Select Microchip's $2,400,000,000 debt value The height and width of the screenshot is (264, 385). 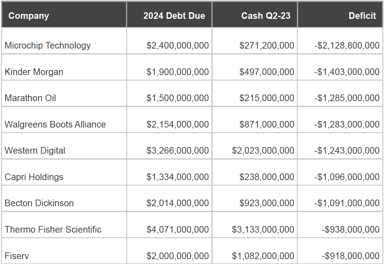tap(178, 46)
